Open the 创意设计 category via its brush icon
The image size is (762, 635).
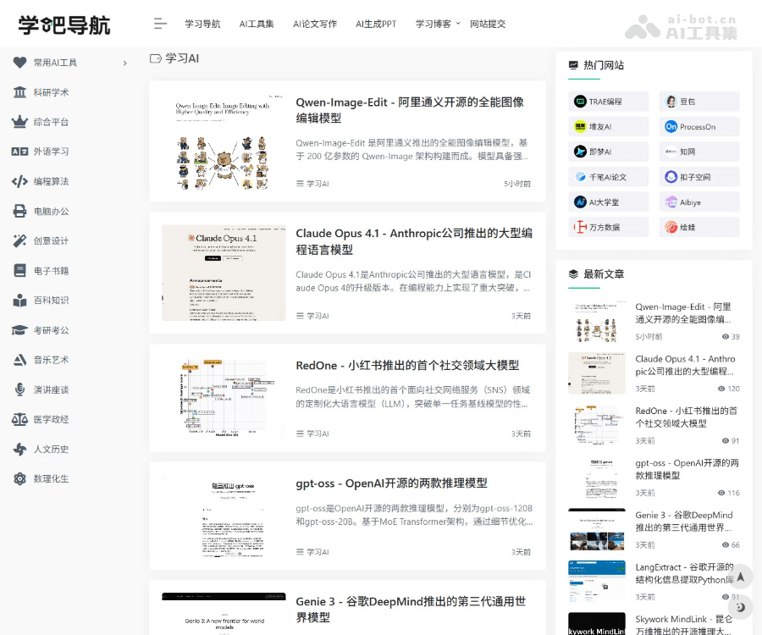pyautogui.click(x=19, y=240)
